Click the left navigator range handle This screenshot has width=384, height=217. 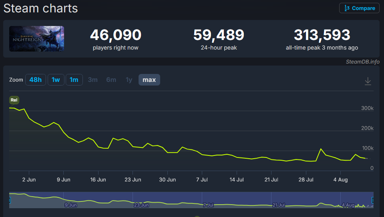coord(10,200)
